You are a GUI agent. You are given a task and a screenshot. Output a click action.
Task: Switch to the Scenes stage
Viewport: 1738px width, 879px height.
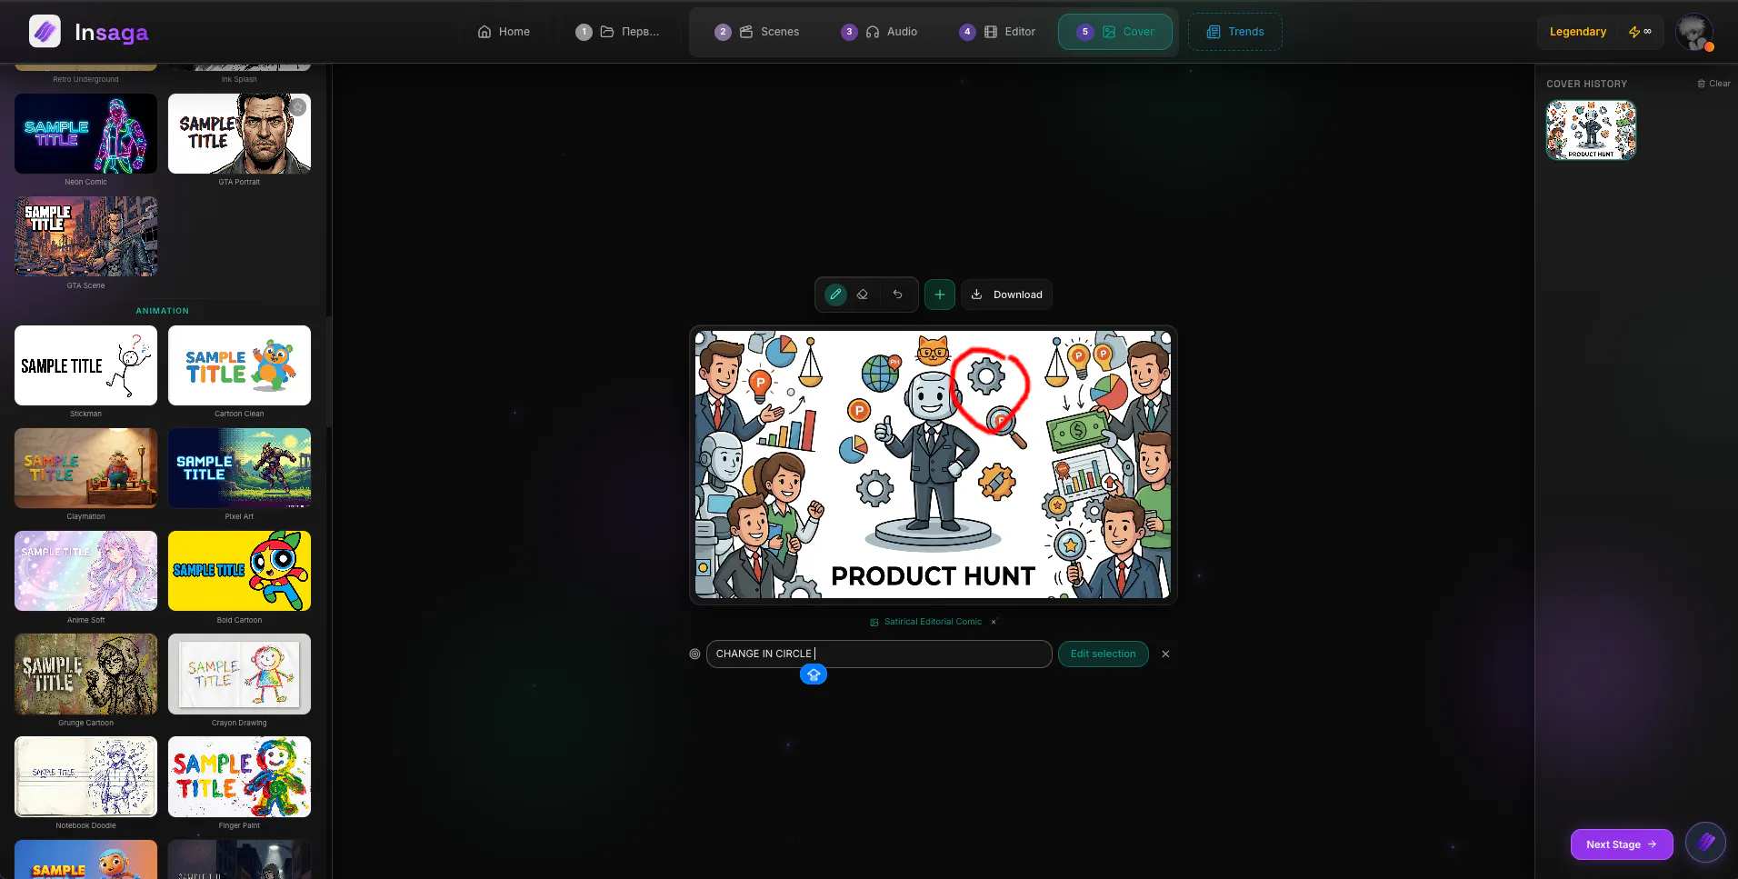[757, 32]
